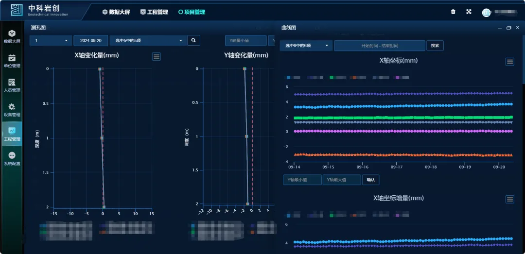525x254 pixels.
Task: Open the X轴变化量 chart menu icon
Action: [157, 56]
